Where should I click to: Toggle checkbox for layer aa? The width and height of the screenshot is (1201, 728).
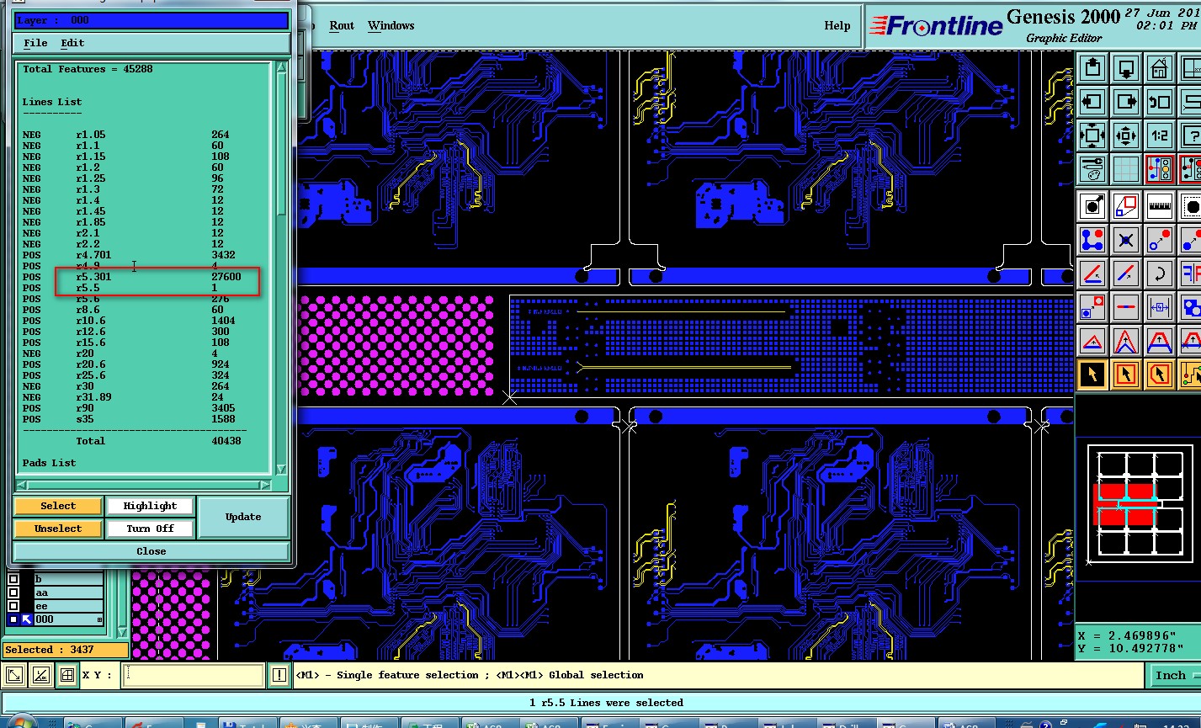click(x=13, y=592)
